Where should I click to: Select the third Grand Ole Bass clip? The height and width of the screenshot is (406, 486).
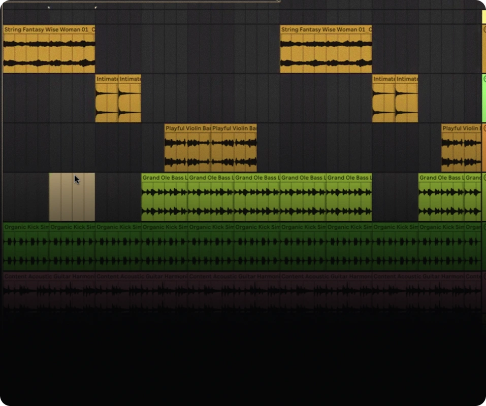[x=257, y=197]
